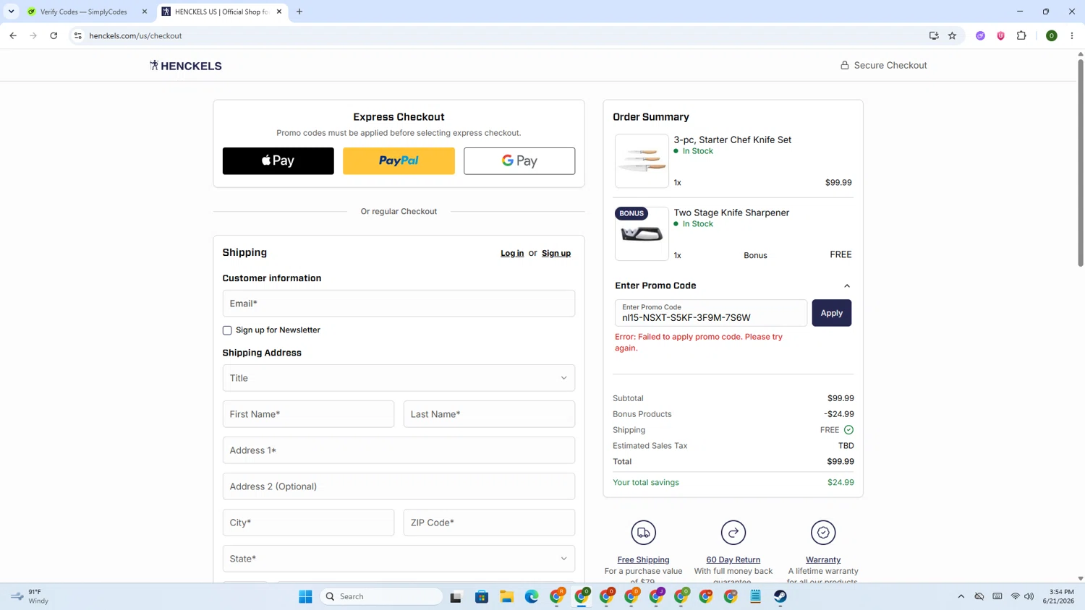
Task: View site information for henckels.com
Action: (x=78, y=35)
